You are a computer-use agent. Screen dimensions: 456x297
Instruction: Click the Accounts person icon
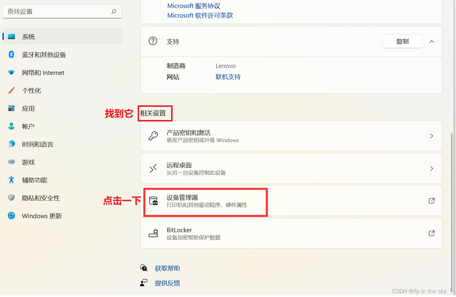(x=11, y=126)
